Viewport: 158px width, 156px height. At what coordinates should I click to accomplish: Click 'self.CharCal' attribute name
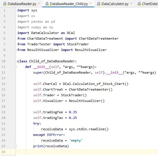tap(45, 84)
